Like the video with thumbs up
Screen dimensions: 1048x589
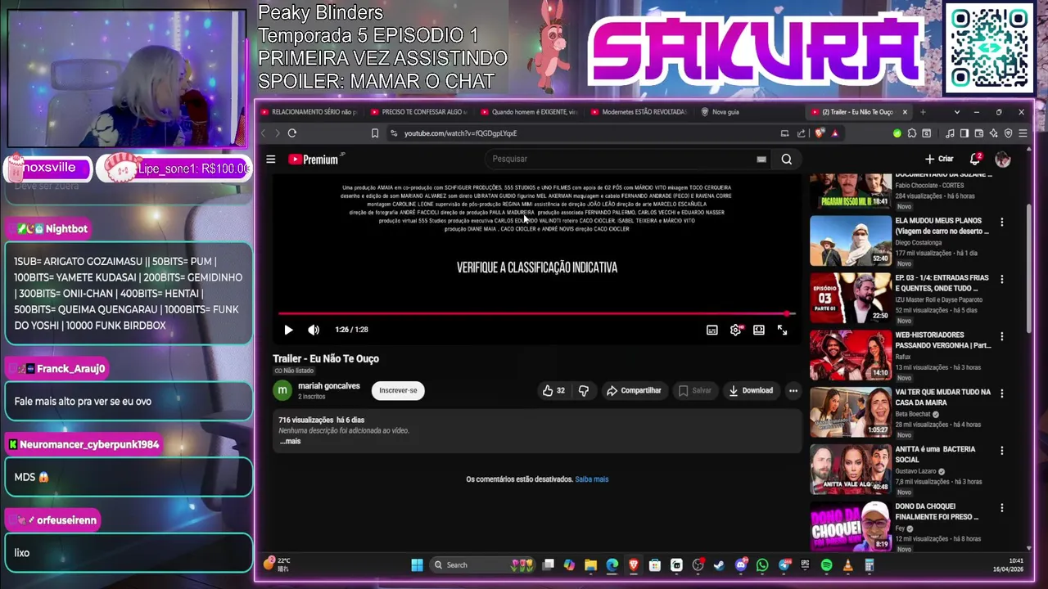(553, 391)
